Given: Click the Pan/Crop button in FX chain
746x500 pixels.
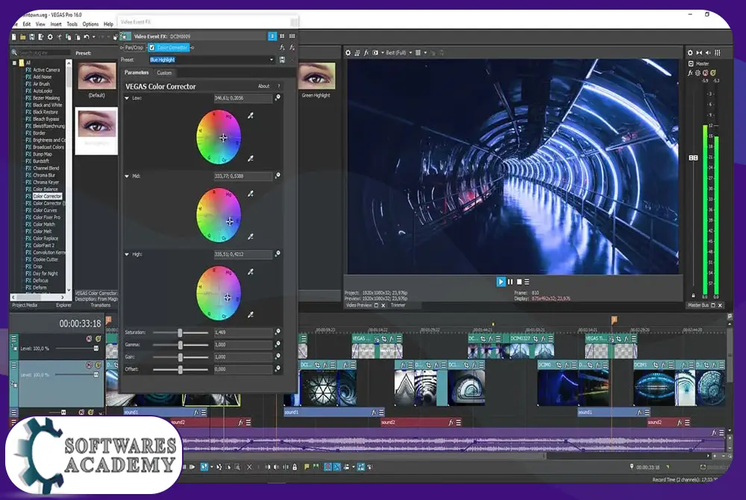Looking at the screenshot, I should (134, 48).
